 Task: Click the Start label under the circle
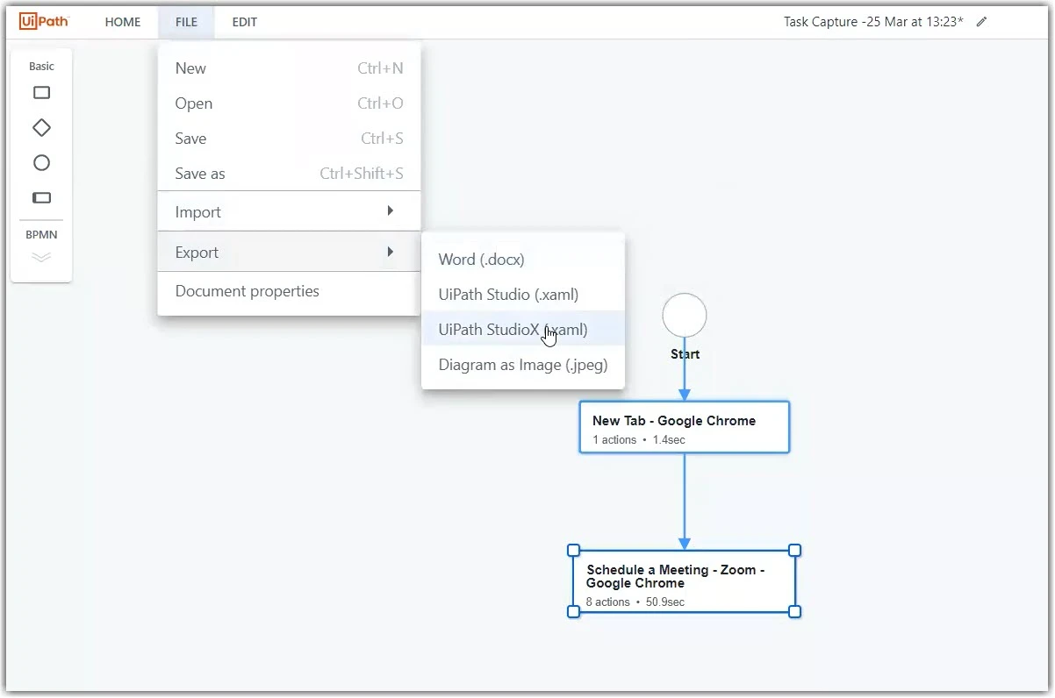coord(685,354)
